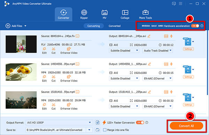Open source info icon for the FLV file
This screenshot has width=209, height=135.
point(77,36)
